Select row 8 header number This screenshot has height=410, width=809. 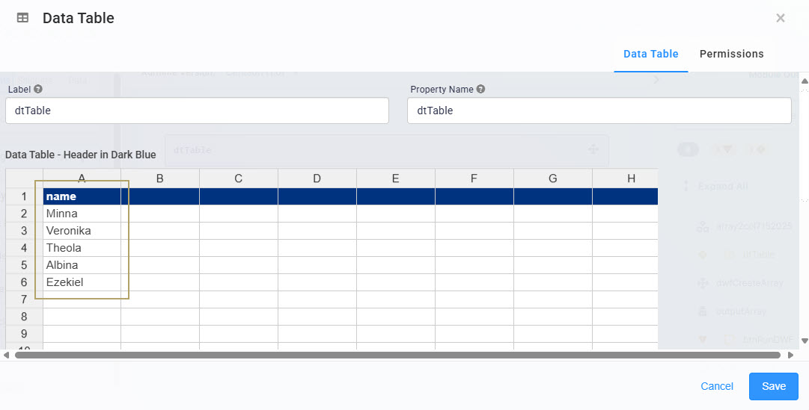point(24,316)
